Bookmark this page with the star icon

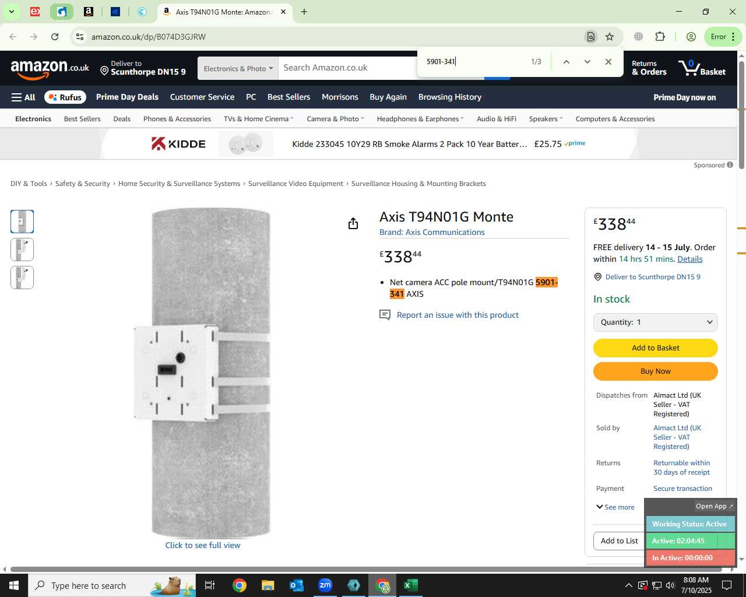tap(610, 37)
